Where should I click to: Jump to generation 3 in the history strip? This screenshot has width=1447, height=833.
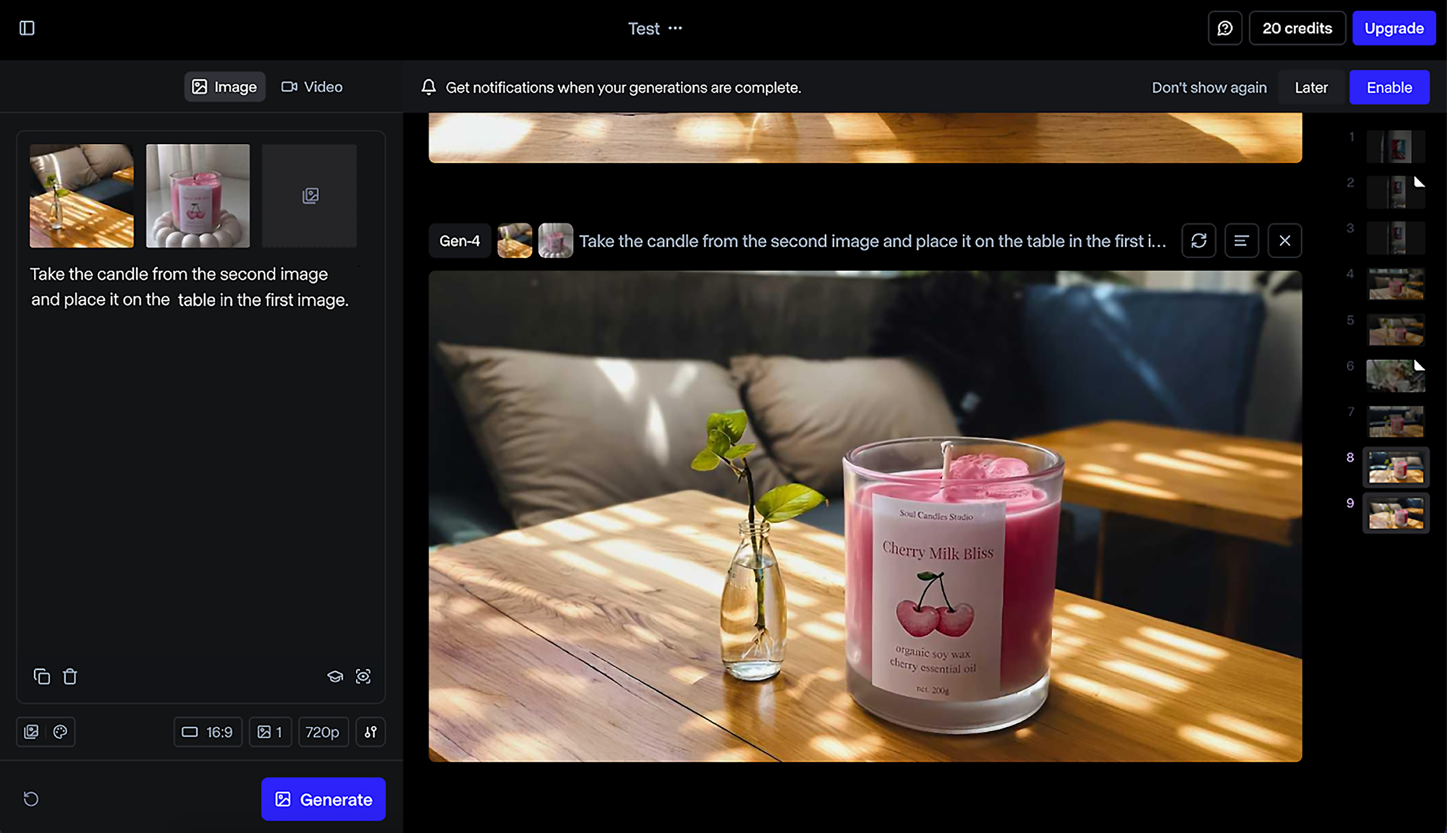click(1395, 237)
